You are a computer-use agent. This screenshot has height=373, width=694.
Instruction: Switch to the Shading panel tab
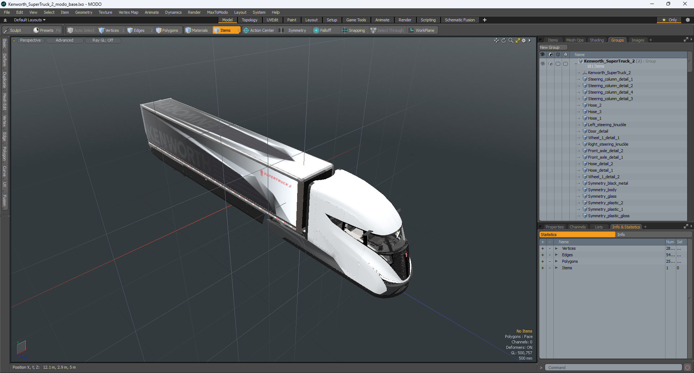(597, 40)
